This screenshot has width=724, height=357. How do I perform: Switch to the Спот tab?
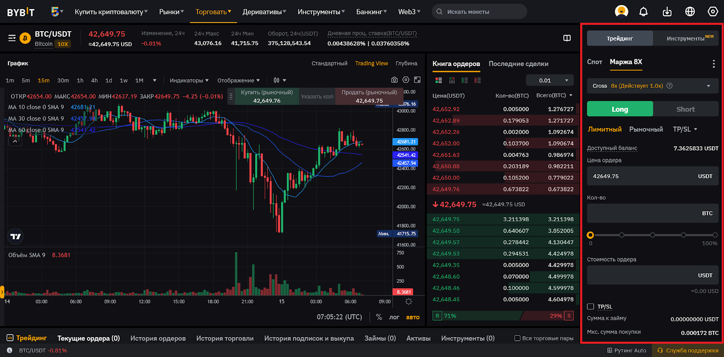[x=595, y=62]
